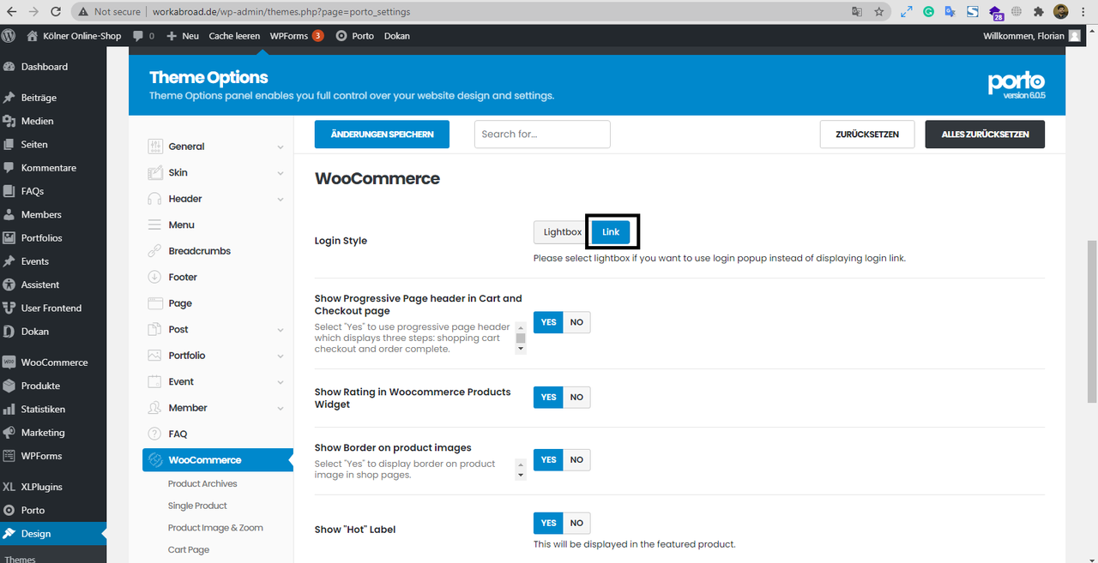The width and height of the screenshot is (1098, 563).
Task: Set Progressive Page header to YES
Action: (x=548, y=322)
